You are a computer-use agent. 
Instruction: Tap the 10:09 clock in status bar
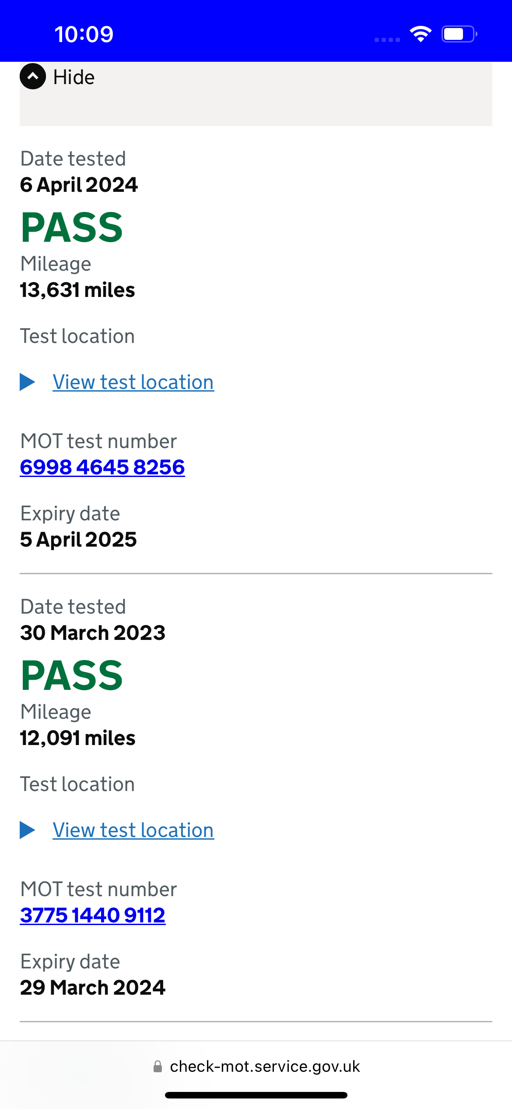point(84,34)
